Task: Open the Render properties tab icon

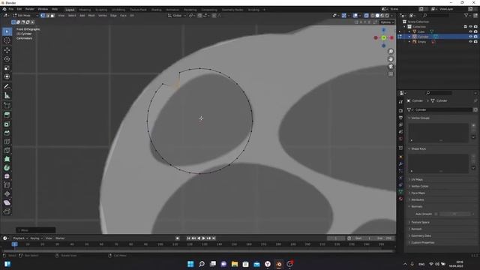Action: (400, 110)
